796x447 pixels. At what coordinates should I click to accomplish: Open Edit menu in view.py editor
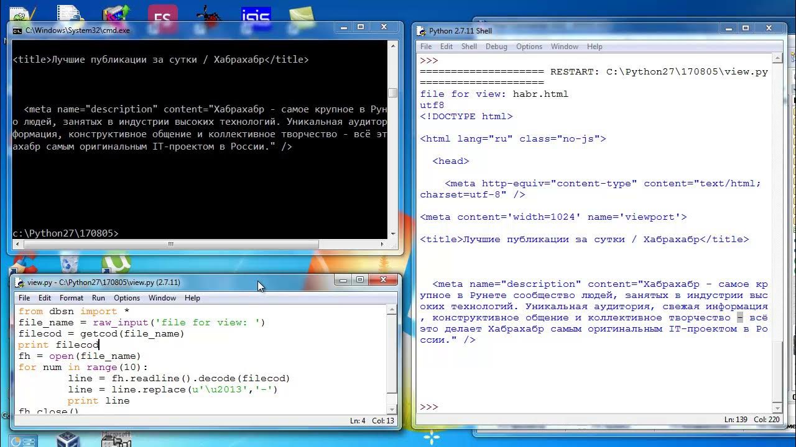pyautogui.click(x=45, y=298)
